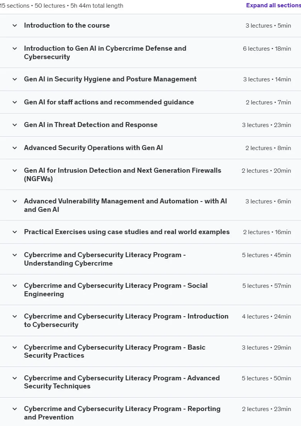
Task: Expand chevron for Introduction to the course
Action: [x=15, y=26]
